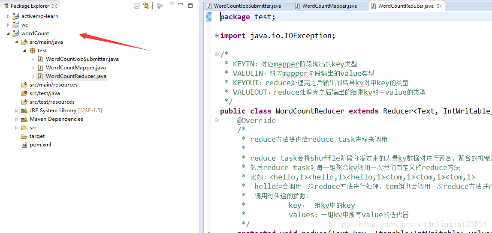The image size is (492, 233).
Task: Toggle Link with Editor icon
Action: tap(146, 5)
